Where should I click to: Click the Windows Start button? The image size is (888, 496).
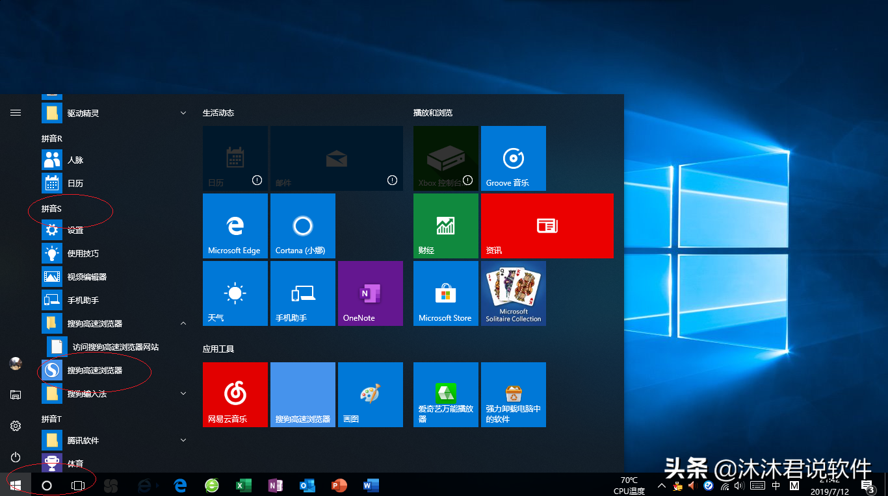point(16,485)
